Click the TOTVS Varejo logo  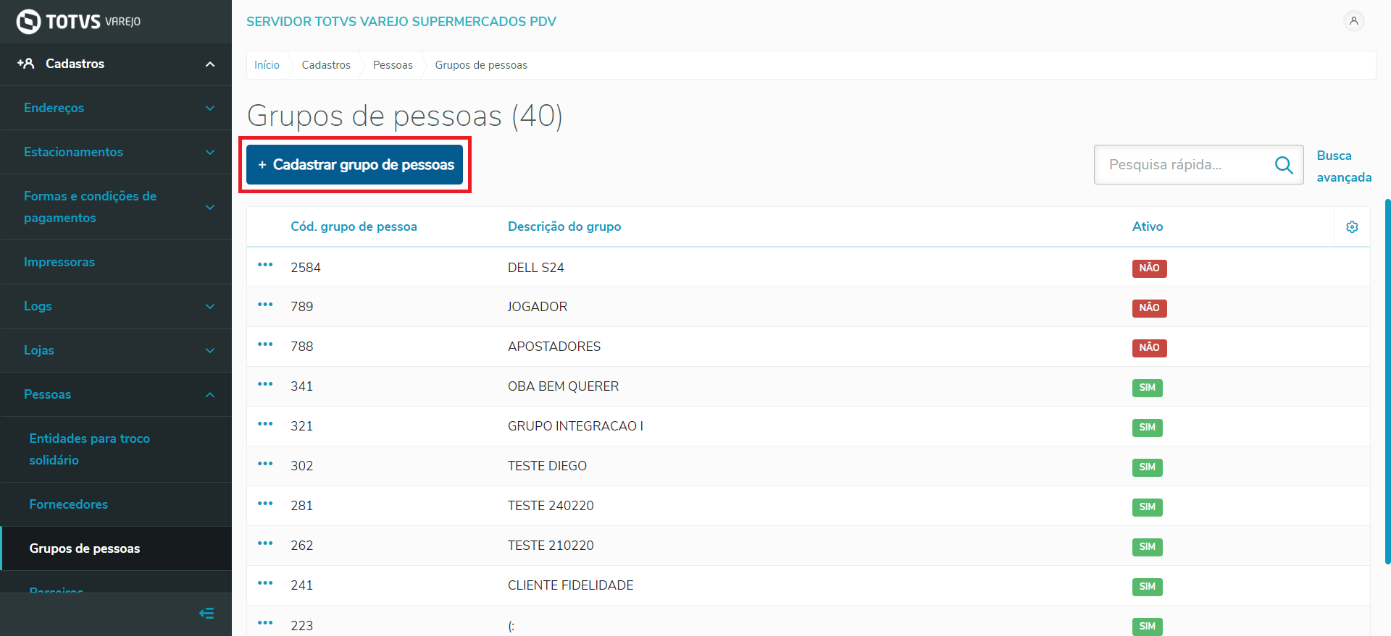tap(78, 22)
